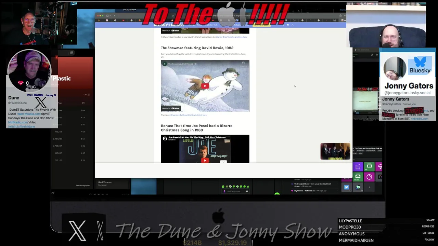Screen dimensions: 438x246
Task: Close the WINNER gif popup
Action: click(349, 141)
